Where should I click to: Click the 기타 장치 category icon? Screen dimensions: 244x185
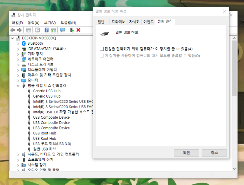(x=24, y=54)
